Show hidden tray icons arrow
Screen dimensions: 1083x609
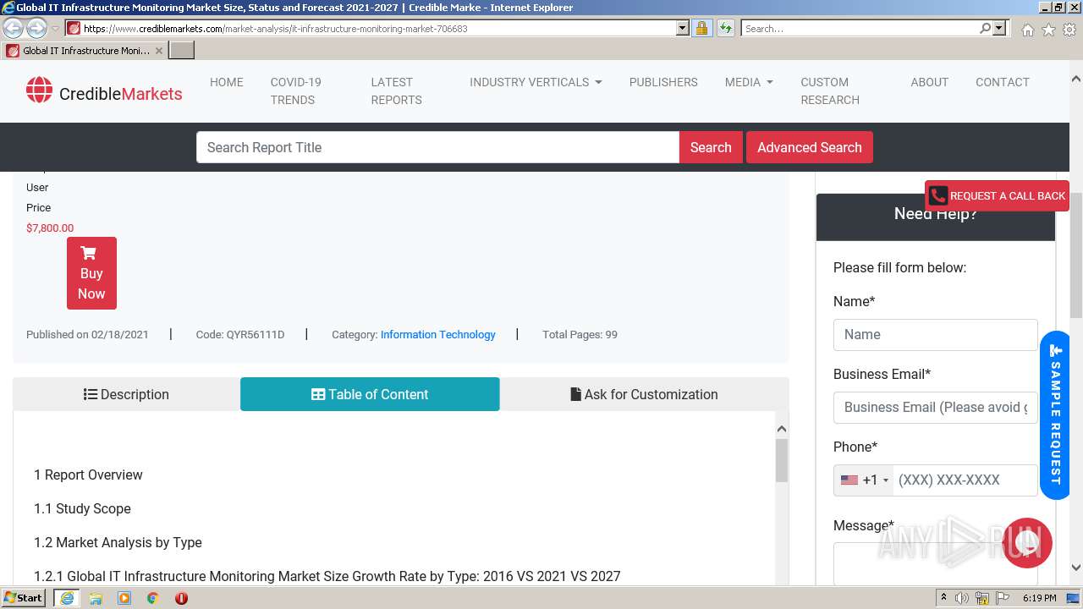[x=944, y=598]
